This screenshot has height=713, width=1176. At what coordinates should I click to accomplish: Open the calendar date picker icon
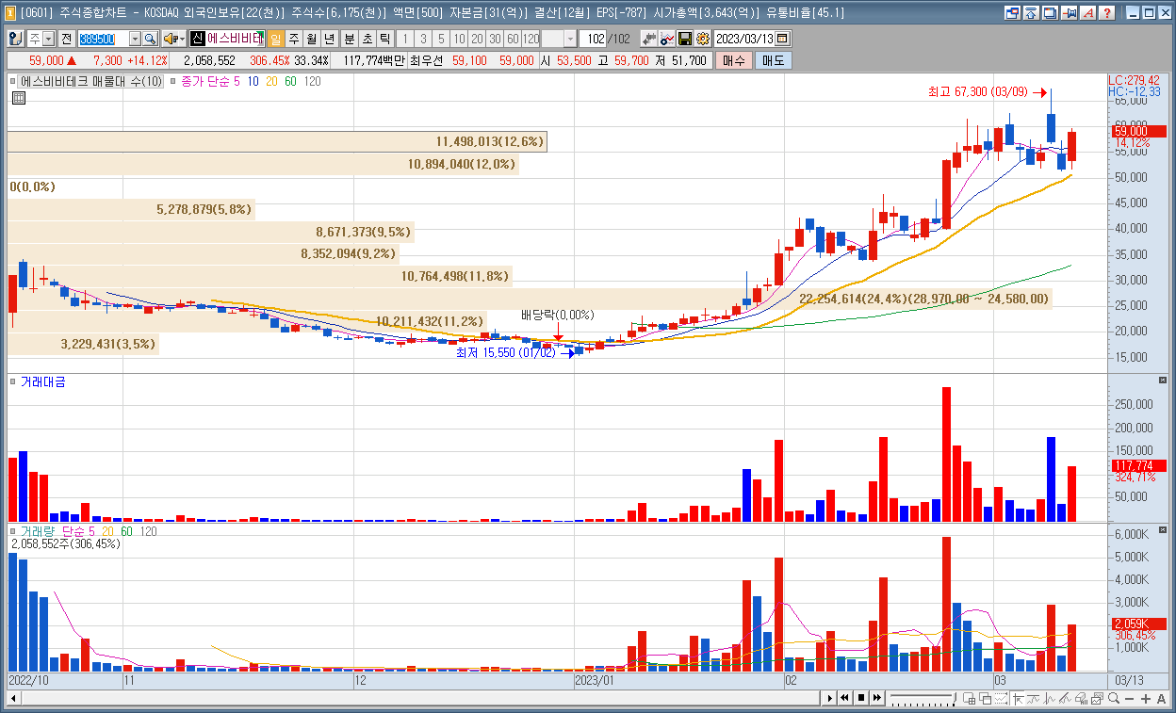[x=783, y=39]
